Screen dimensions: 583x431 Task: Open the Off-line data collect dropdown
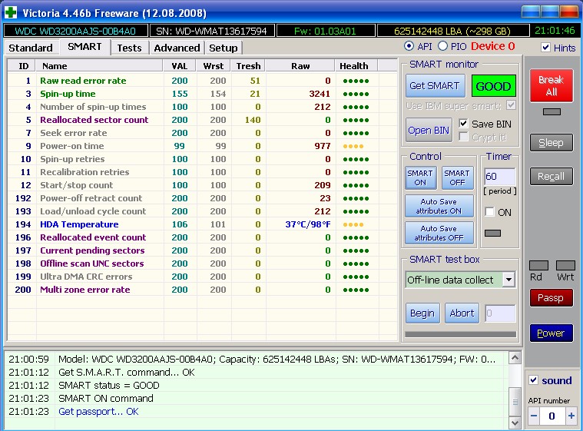[508, 280]
